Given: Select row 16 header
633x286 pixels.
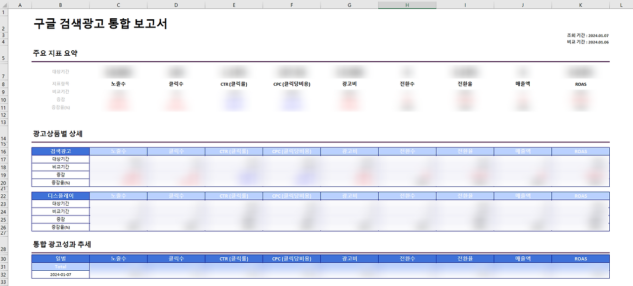Looking at the screenshot, I should [x=4, y=151].
